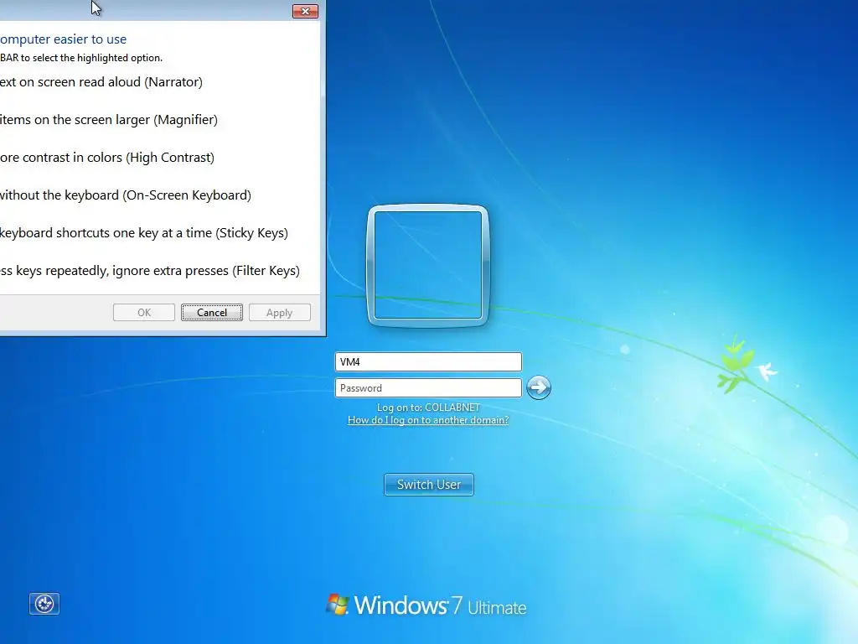858x644 pixels.
Task: Select the Sticky Keys option
Action: 144,233
